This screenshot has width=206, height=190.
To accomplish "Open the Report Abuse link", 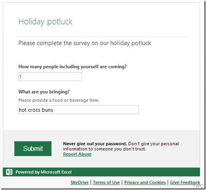I will [77, 154].
